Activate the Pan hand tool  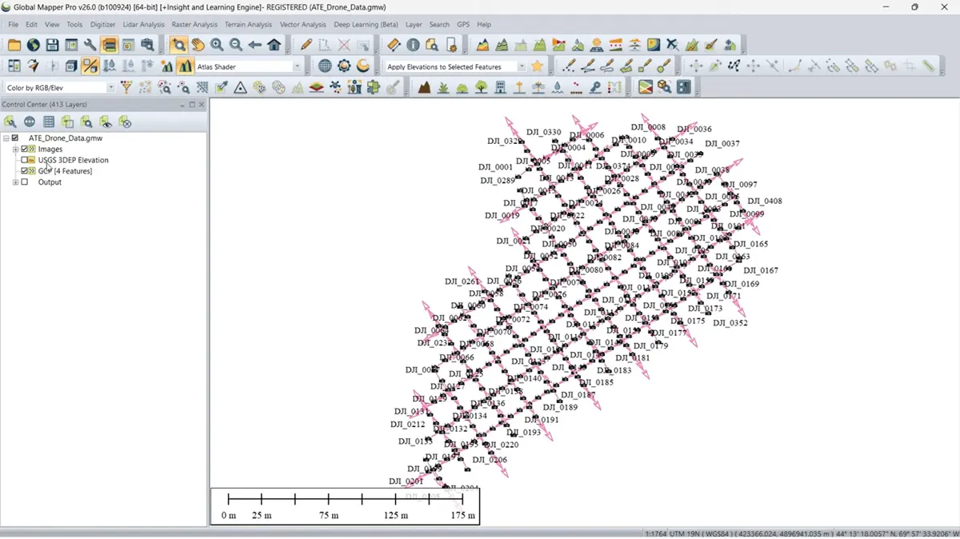(x=198, y=45)
